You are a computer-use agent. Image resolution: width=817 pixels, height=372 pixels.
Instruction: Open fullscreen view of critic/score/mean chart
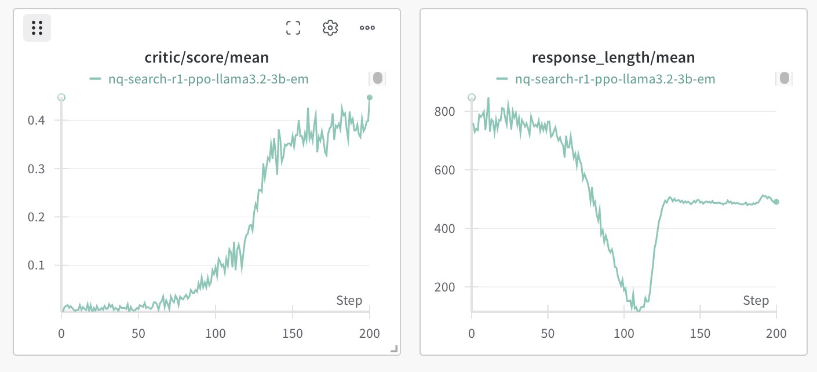point(293,27)
